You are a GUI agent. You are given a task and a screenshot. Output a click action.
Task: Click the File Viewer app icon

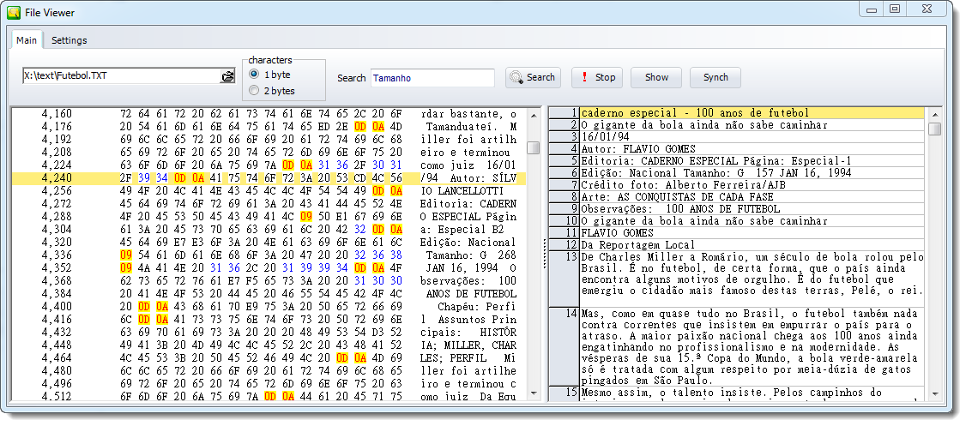click(x=14, y=11)
